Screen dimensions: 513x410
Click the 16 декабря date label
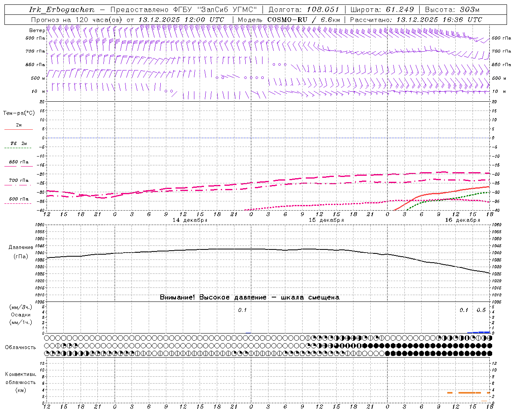point(463,220)
